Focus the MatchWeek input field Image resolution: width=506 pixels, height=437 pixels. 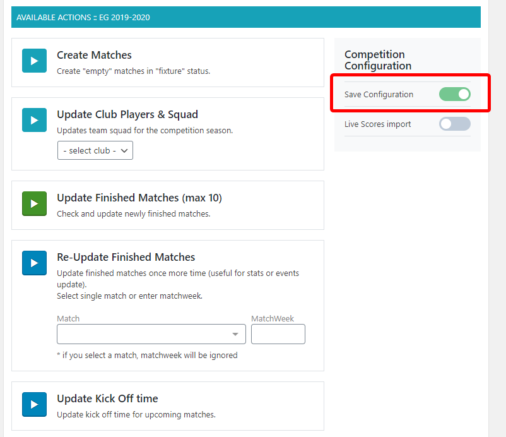pyautogui.click(x=278, y=334)
